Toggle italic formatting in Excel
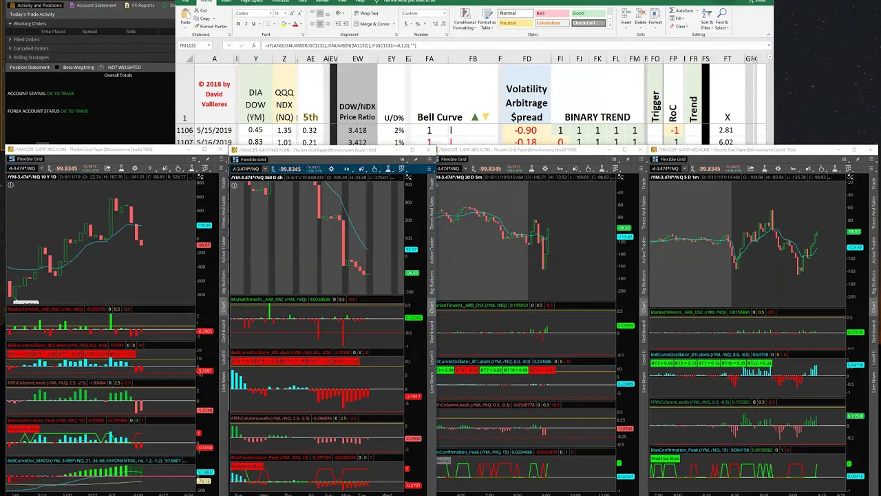881x496 pixels. pyautogui.click(x=246, y=24)
